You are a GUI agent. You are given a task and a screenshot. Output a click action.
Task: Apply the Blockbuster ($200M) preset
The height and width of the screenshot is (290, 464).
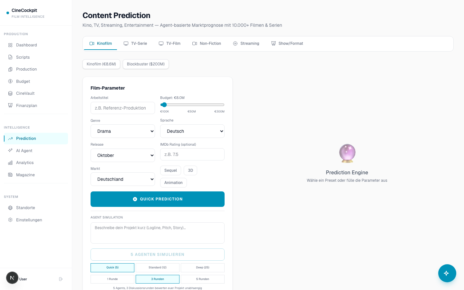[146, 64]
